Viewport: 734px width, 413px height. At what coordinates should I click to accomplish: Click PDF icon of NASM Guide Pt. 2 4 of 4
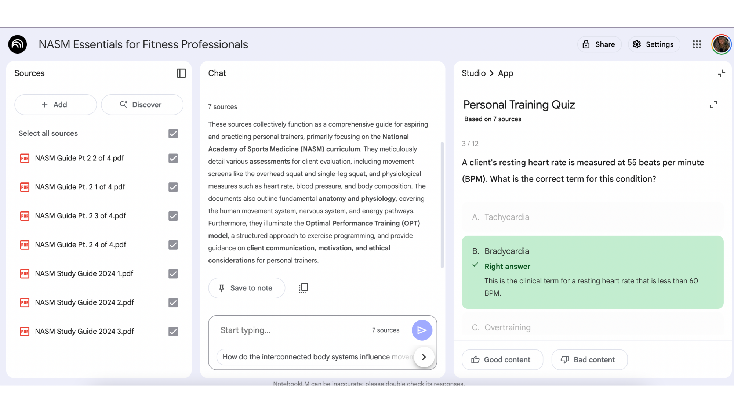coord(25,245)
